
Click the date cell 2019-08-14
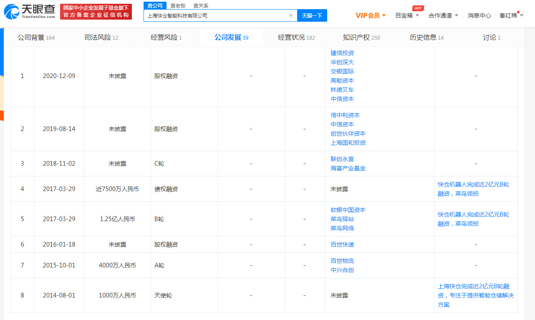point(59,129)
